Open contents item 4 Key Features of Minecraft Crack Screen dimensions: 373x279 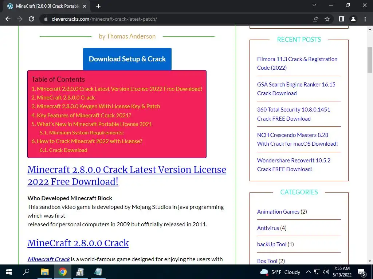click(x=81, y=115)
